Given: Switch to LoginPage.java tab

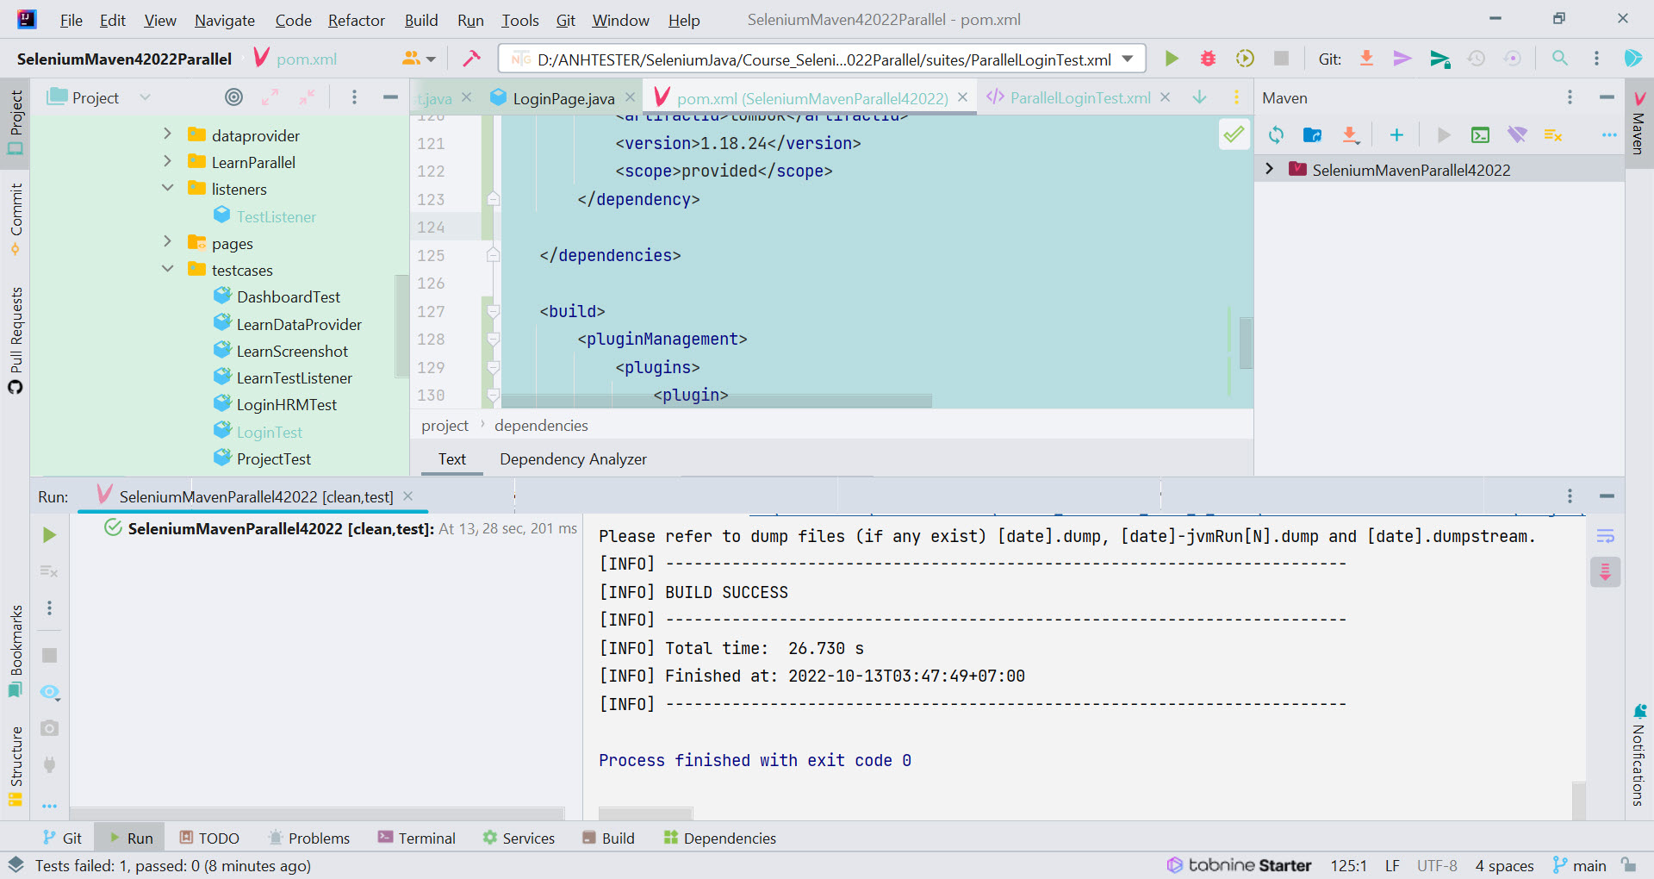Looking at the screenshot, I should (563, 98).
